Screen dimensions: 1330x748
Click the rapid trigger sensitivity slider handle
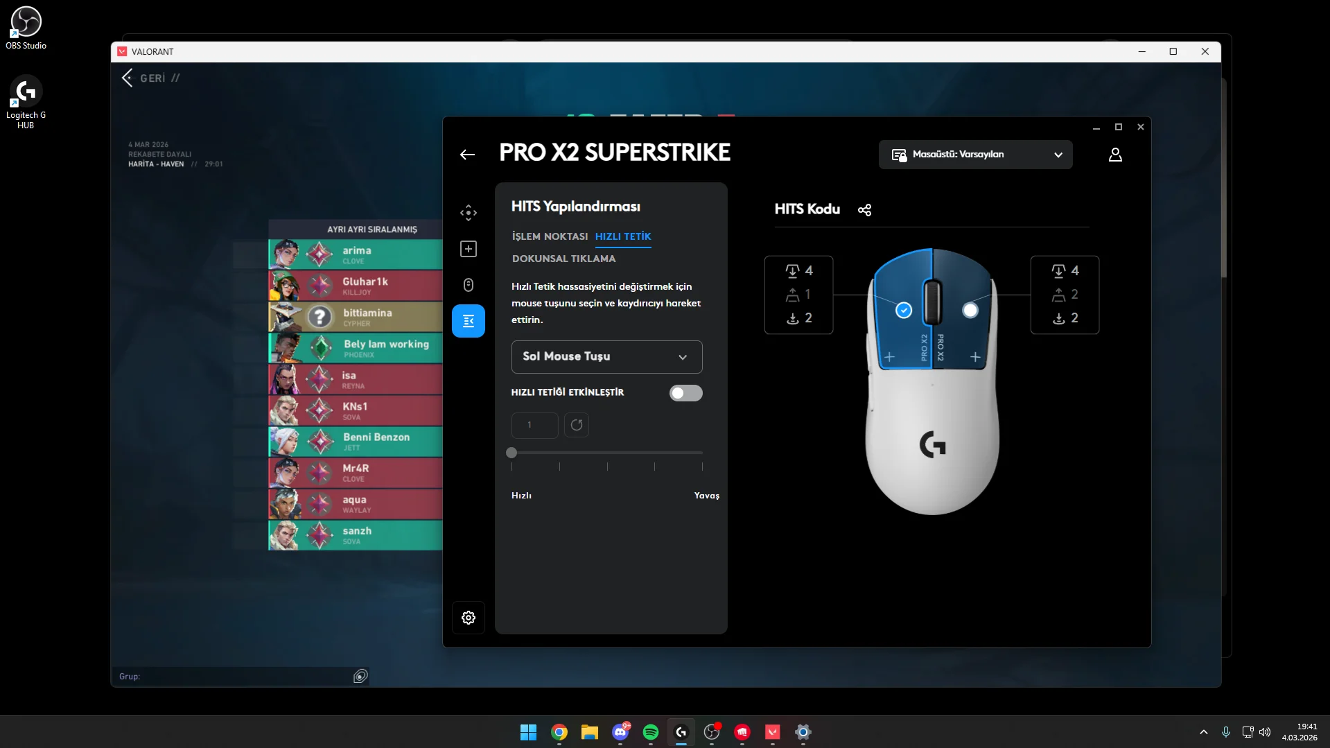click(511, 453)
